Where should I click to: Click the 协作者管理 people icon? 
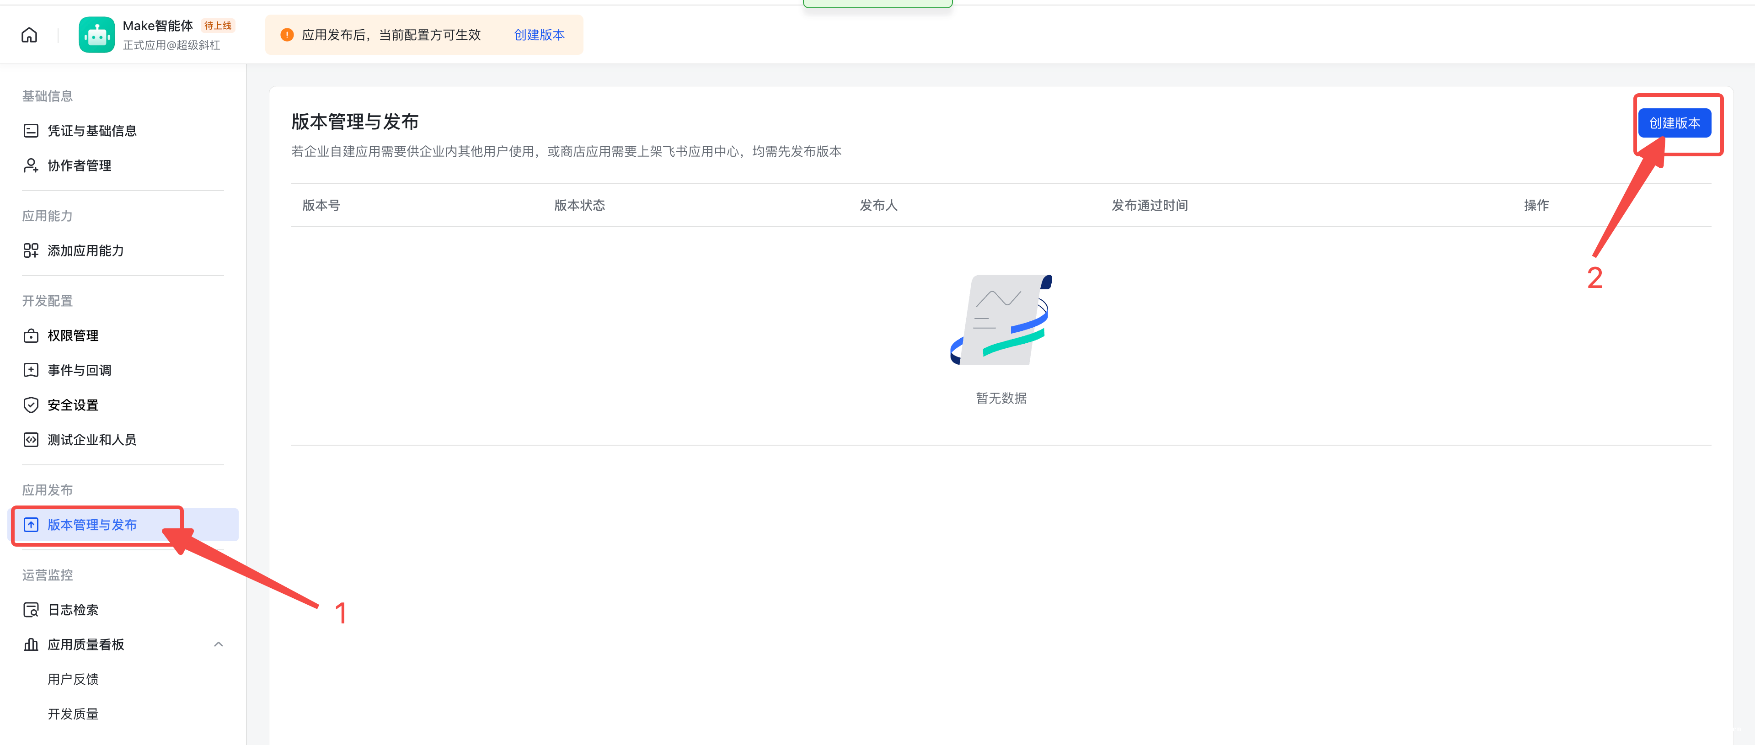pyautogui.click(x=31, y=165)
